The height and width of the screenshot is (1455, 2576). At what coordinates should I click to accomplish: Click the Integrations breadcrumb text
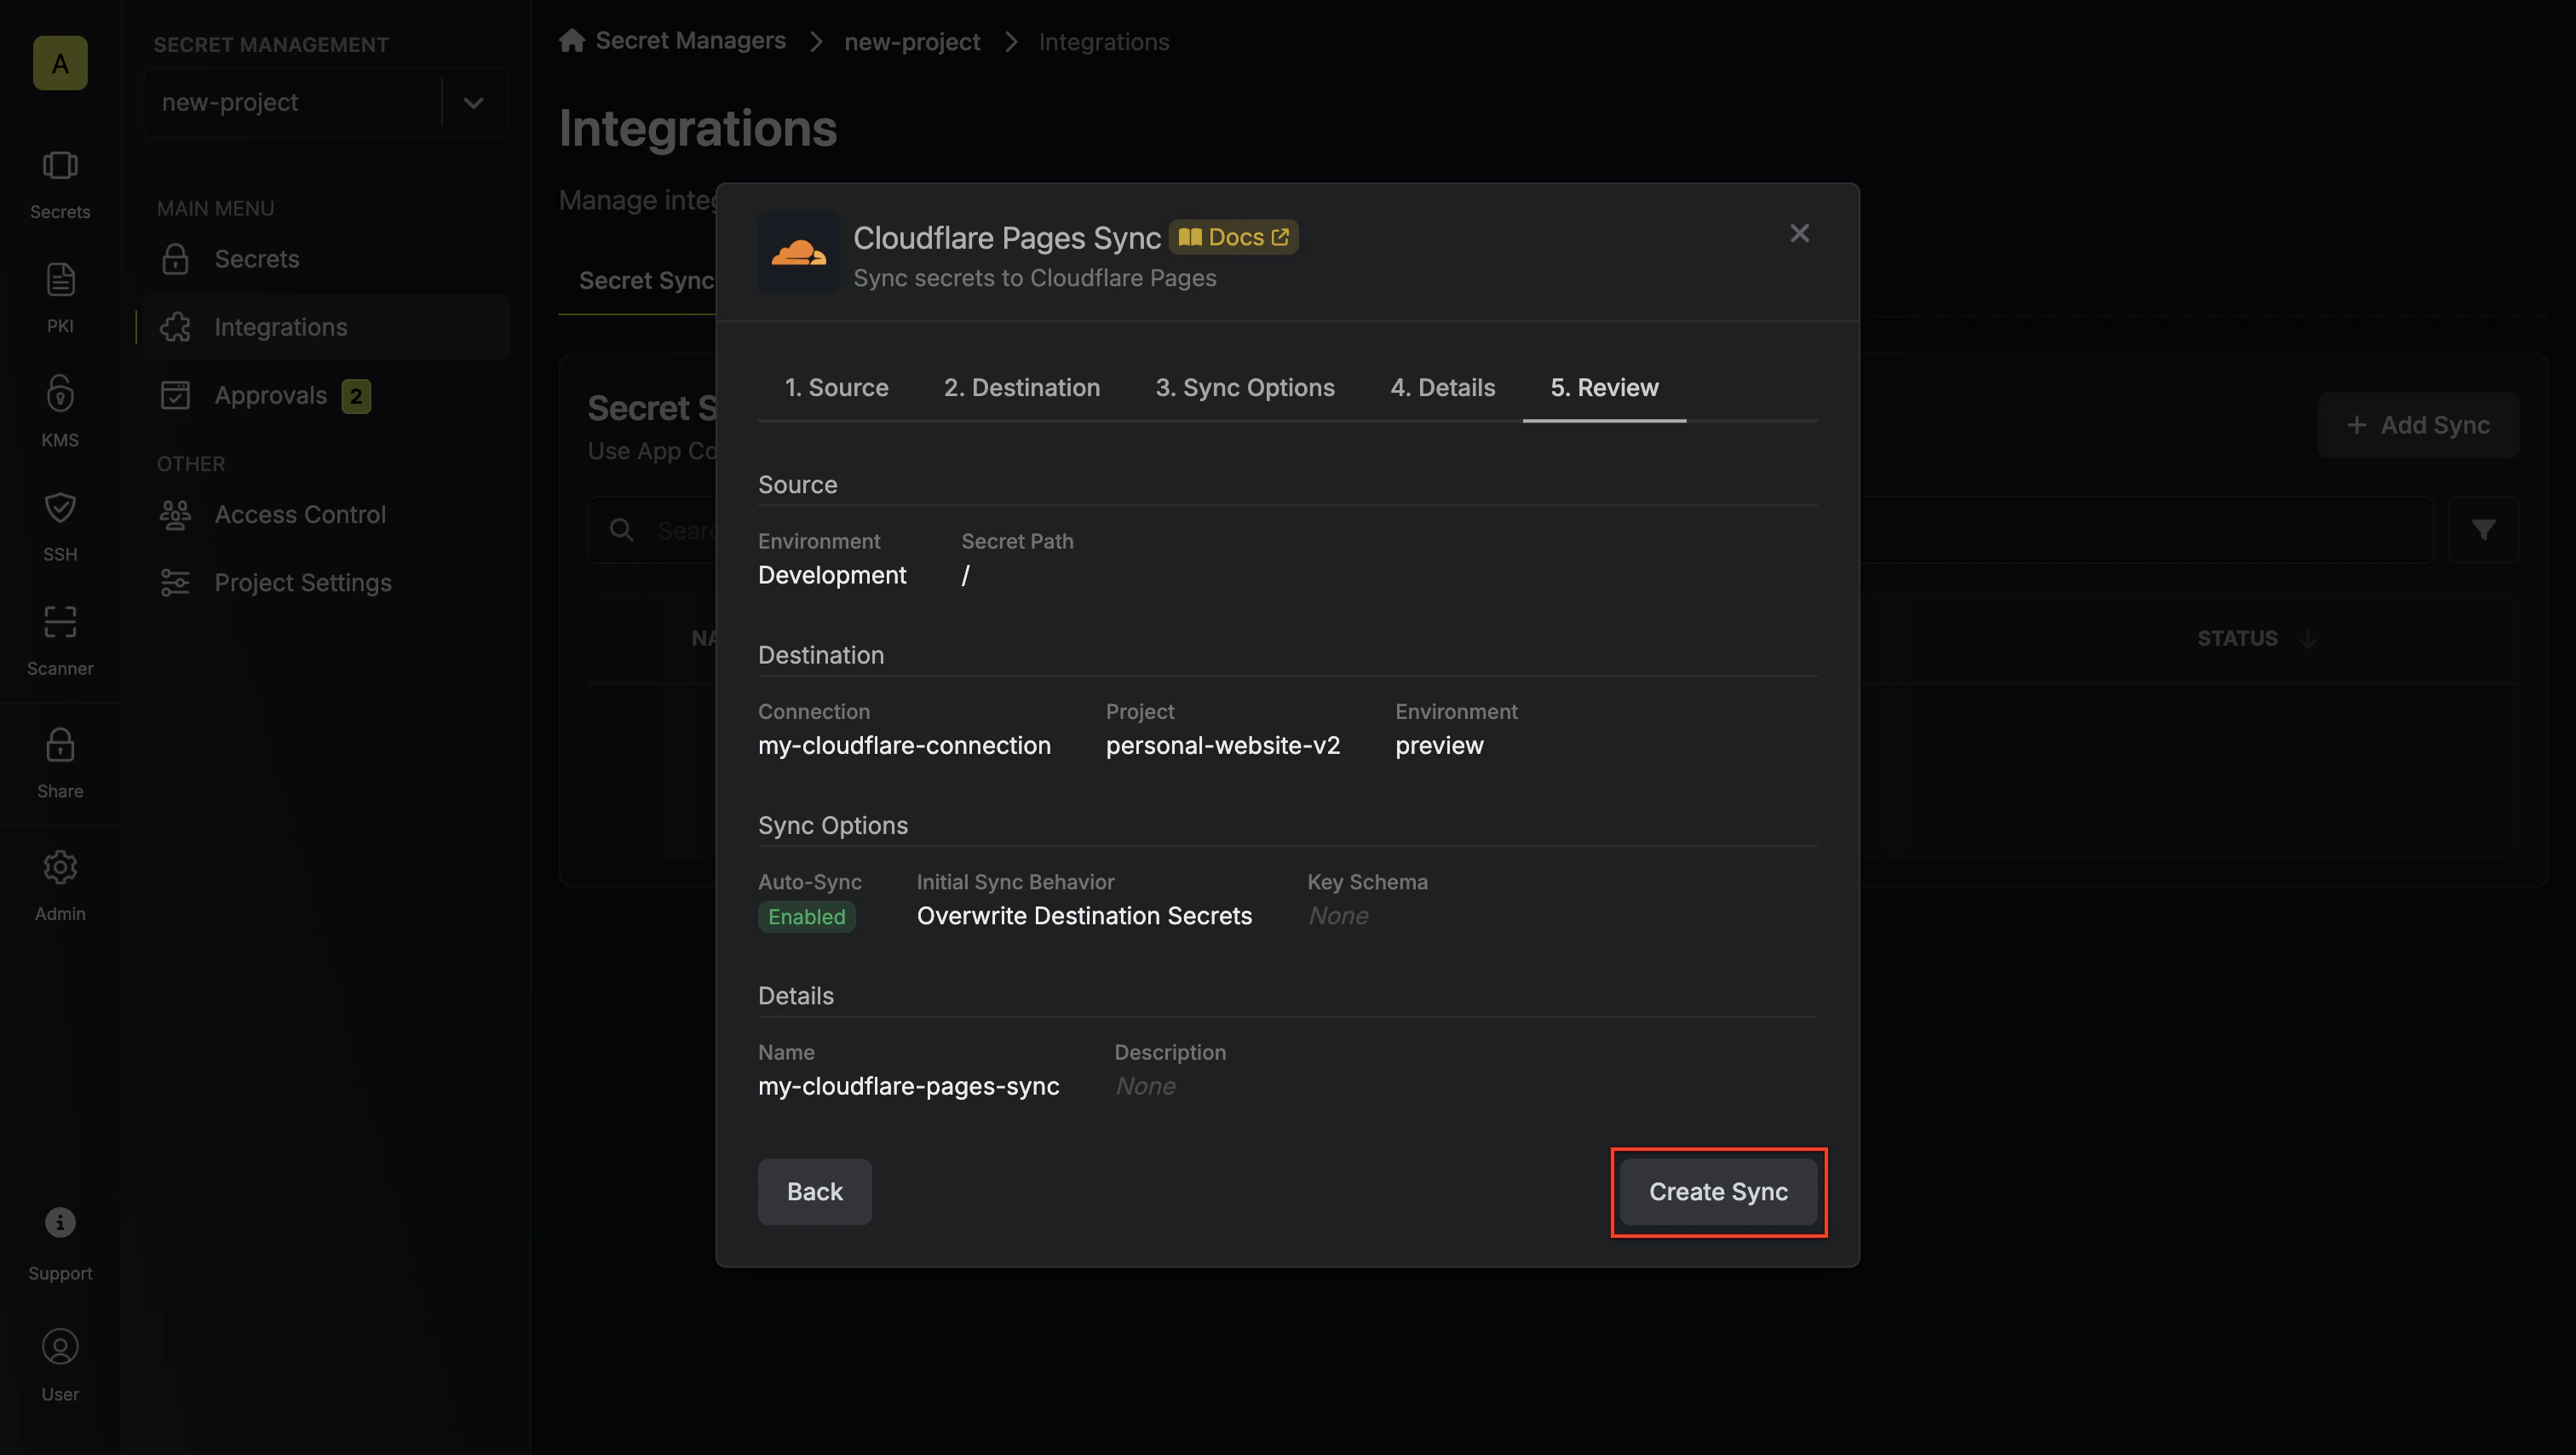(x=1103, y=42)
